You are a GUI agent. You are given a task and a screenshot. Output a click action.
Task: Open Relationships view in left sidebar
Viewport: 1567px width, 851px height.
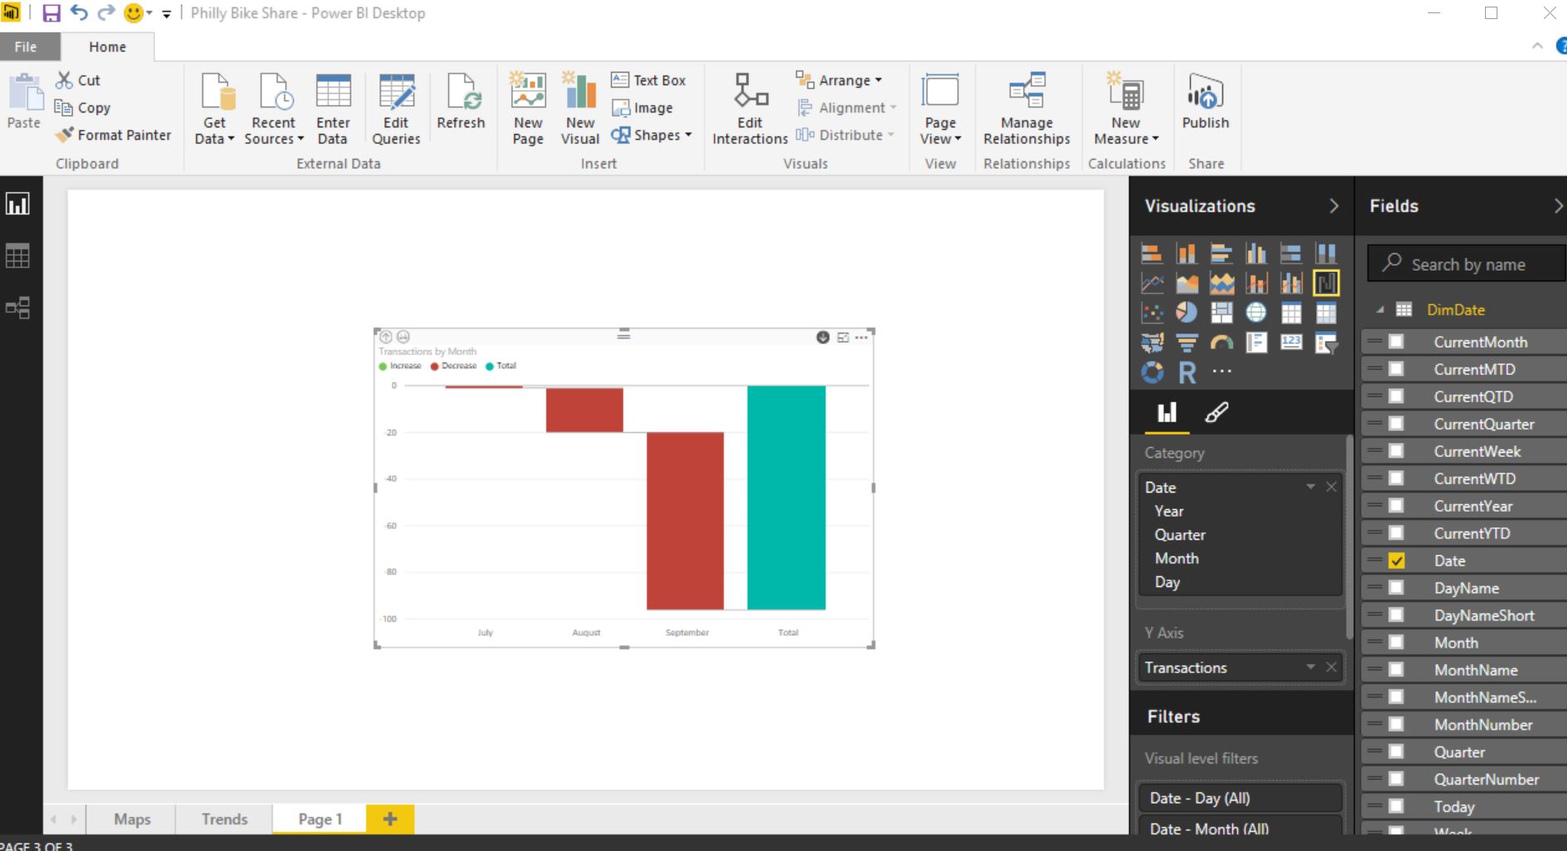coord(17,308)
